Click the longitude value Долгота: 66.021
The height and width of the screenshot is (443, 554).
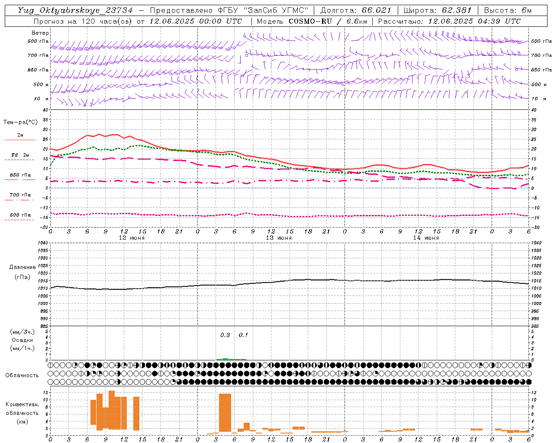(x=356, y=10)
